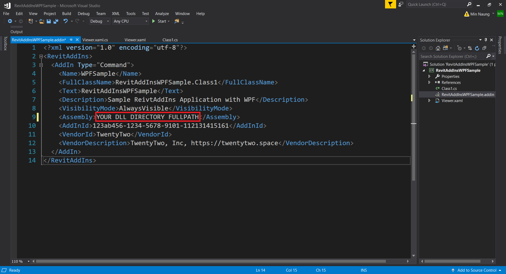Click Collapse All in Solution Explorer
506x274 pixels.
484,48
